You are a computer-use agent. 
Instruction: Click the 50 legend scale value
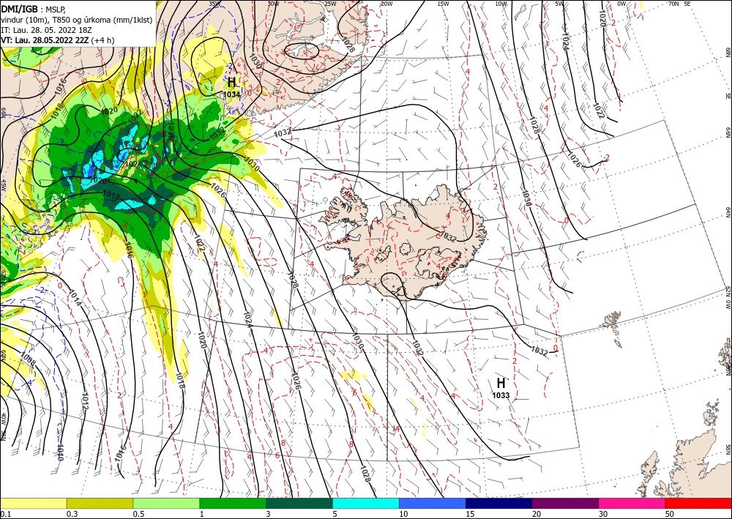coord(670,514)
